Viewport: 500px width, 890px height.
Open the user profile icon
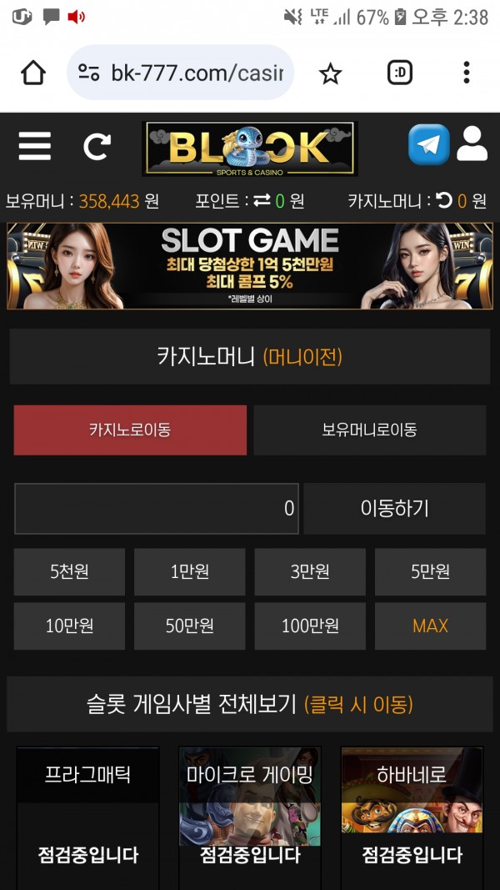click(x=472, y=143)
